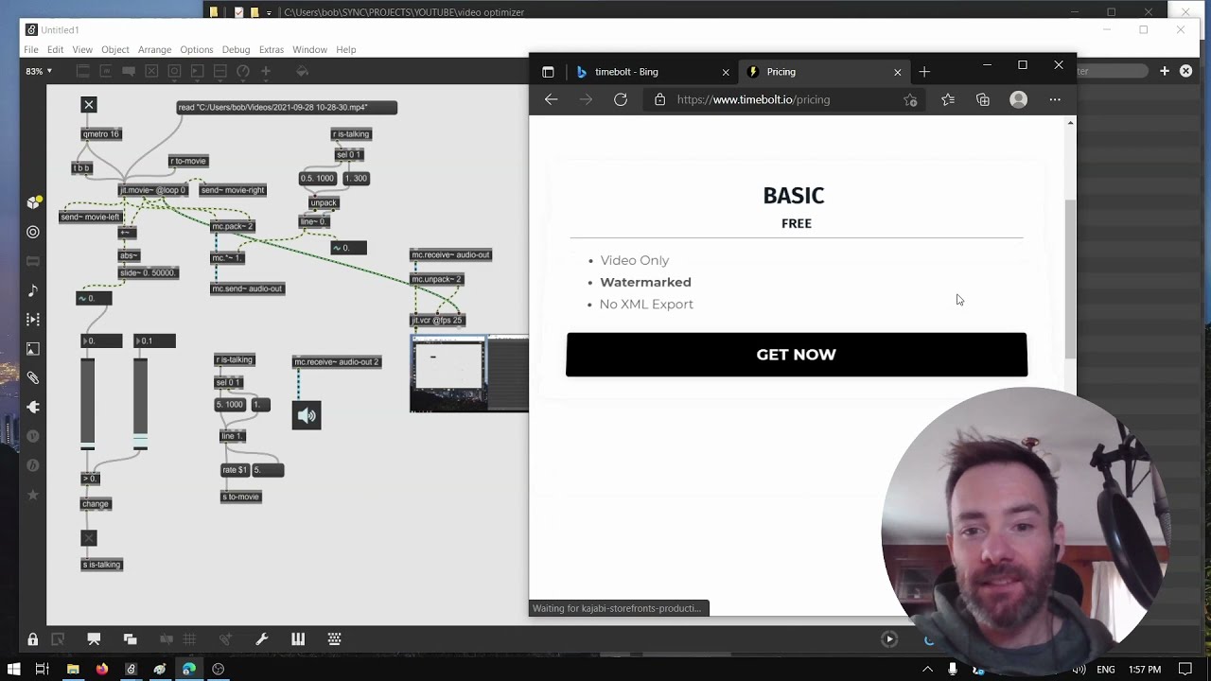This screenshot has height=681, width=1211.
Task: Open Edge settings and more menu
Action: click(x=1055, y=99)
